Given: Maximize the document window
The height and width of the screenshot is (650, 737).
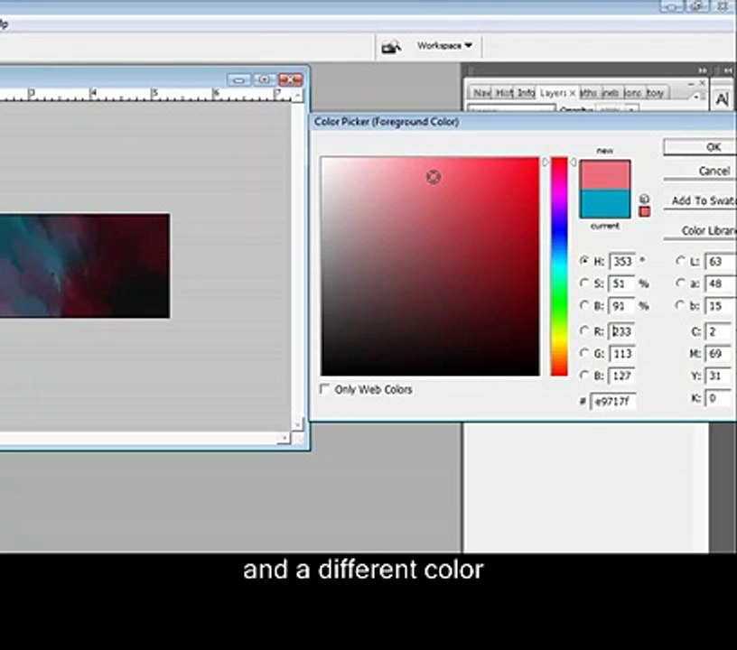Looking at the screenshot, I should point(264,79).
